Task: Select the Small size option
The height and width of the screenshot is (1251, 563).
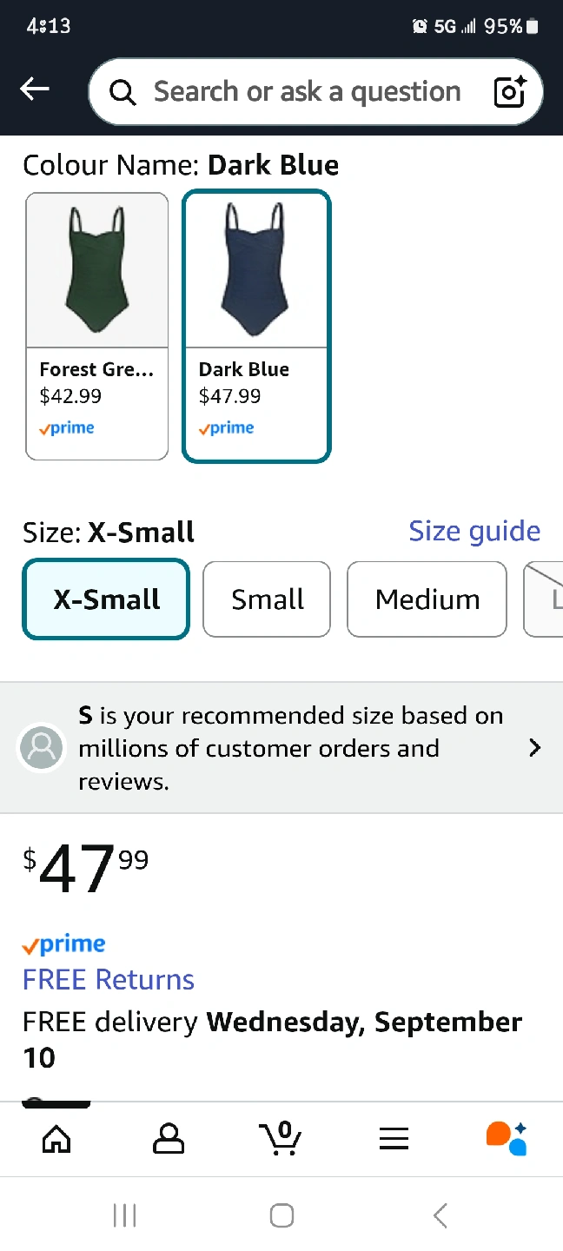Action: pos(267,599)
